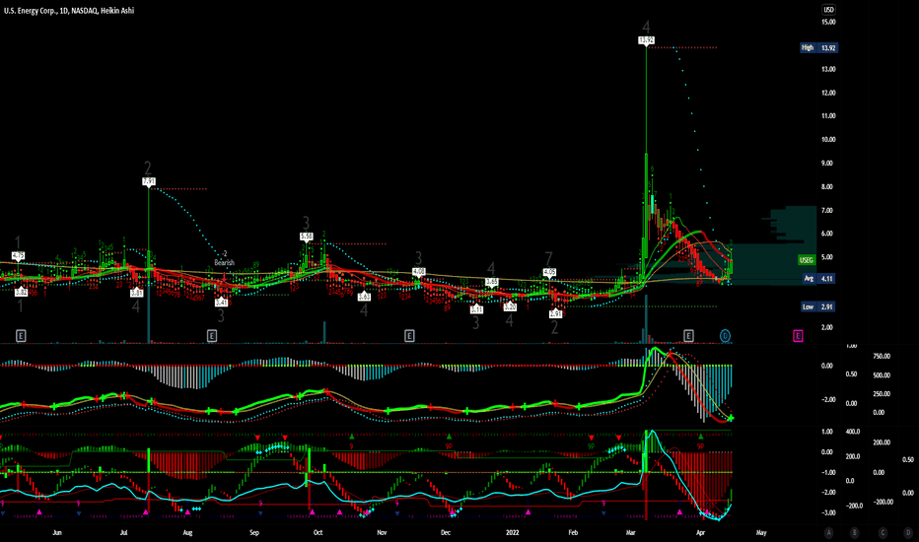This screenshot has height=542, width=919.
Task: Click the 4.08 pivot label near November
Action: coord(418,272)
